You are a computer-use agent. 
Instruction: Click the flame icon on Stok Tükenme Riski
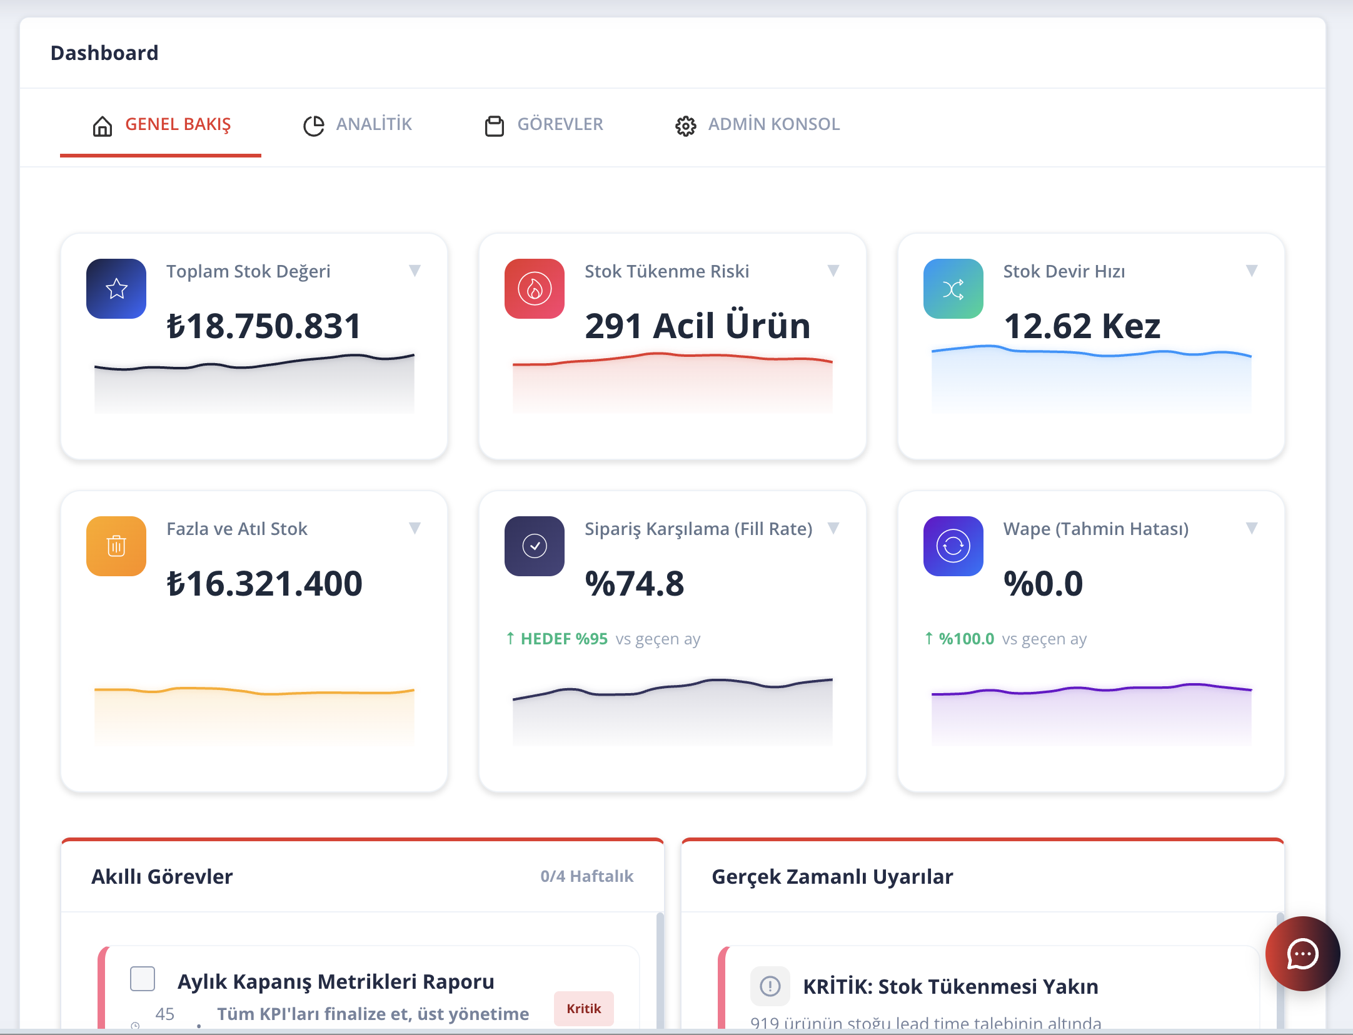click(x=535, y=289)
